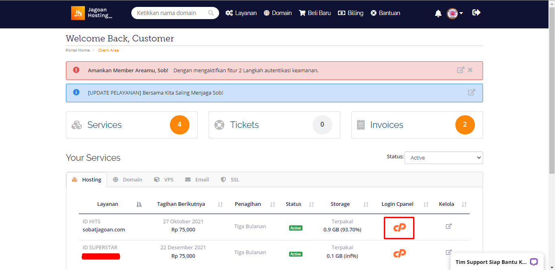This screenshot has width=555, height=270.
Task: Login to cPanel for ID SUPERSTAR service
Action: [x=399, y=253]
